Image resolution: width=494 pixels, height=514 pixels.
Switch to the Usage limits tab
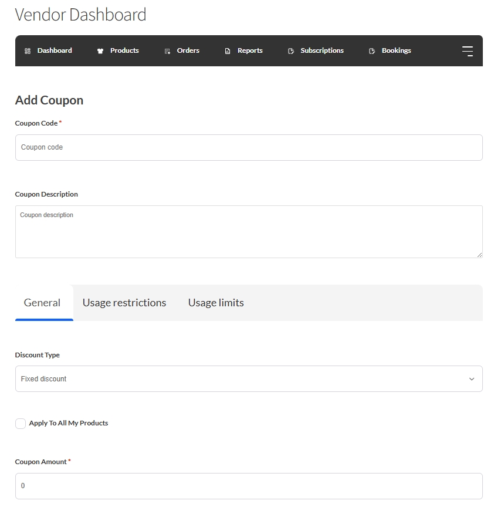(216, 303)
